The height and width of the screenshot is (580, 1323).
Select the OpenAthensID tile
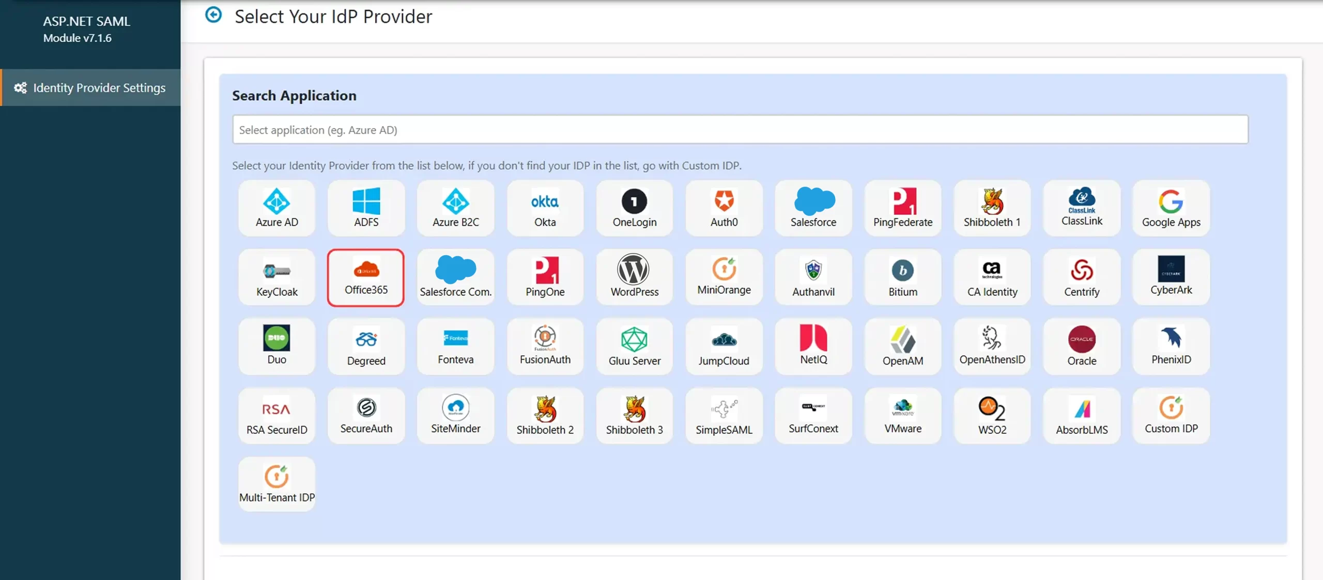coord(992,347)
